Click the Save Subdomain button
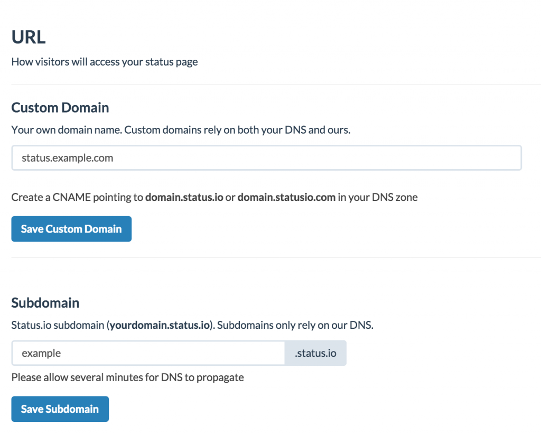Screen dimensions: 541x434 60,409
